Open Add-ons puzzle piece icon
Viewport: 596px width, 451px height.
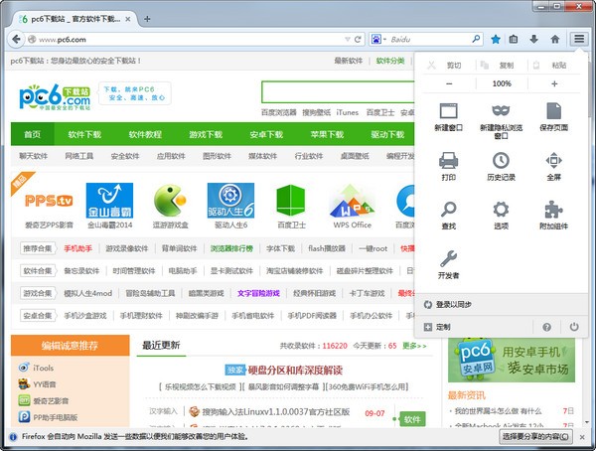pyautogui.click(x=553, y=210)
